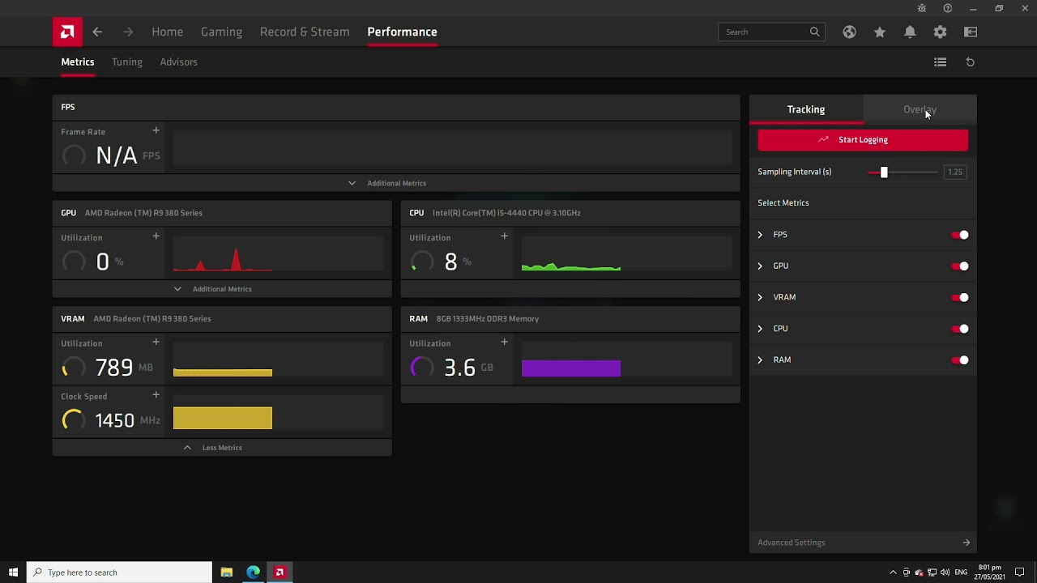Viewport: 1037px width, 583px height.
Task: Switch to the Advisors sub-tab
Action: [178, 62]
